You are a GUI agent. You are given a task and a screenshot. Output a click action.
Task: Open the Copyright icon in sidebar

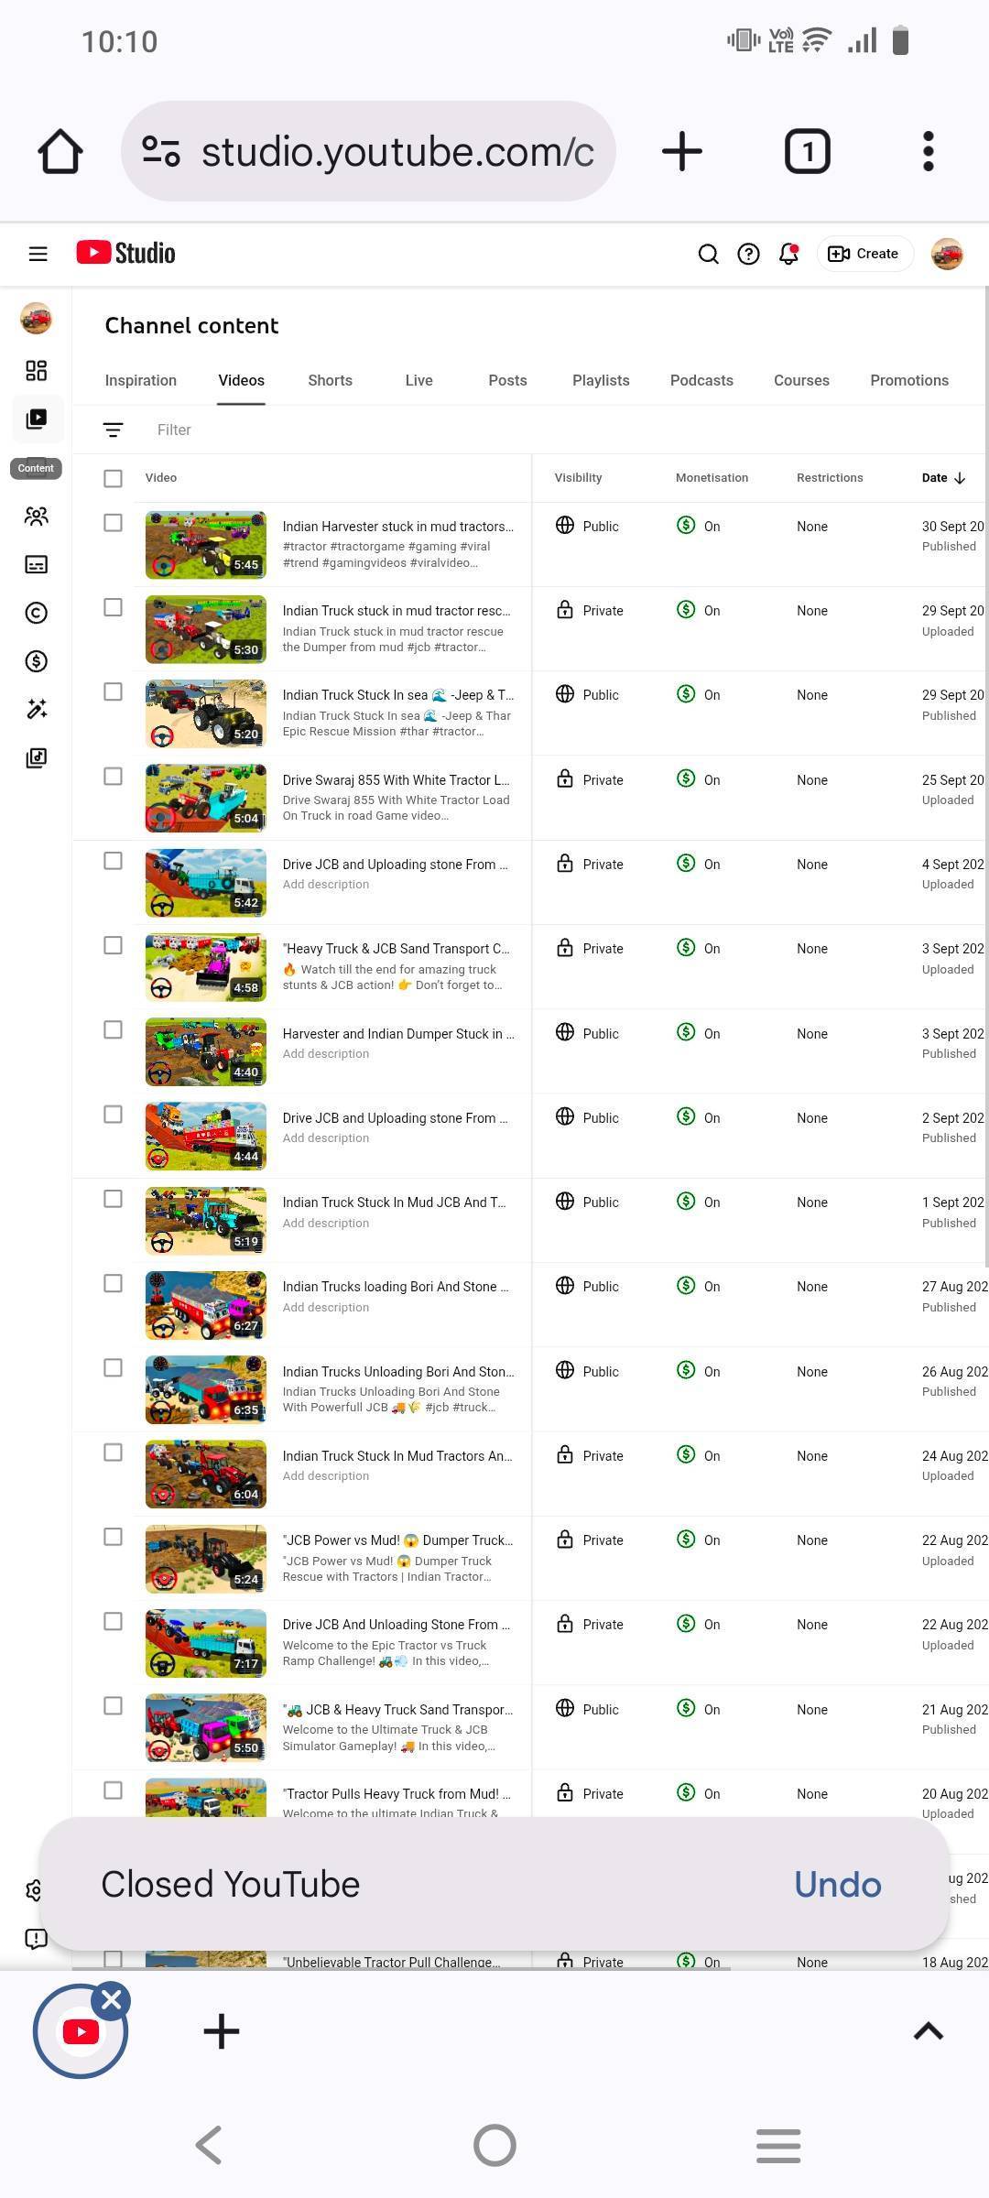click(36, 613)
